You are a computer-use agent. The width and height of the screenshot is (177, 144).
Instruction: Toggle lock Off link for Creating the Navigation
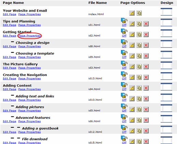pos(124,78)
